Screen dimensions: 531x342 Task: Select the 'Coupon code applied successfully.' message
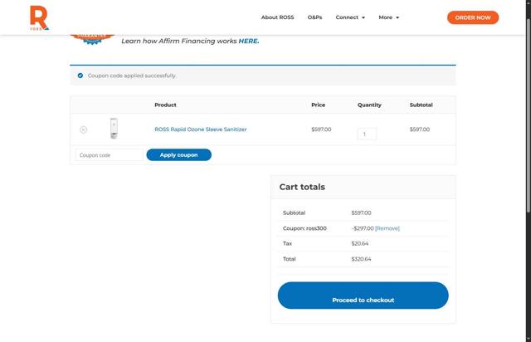tap(132, 76)
